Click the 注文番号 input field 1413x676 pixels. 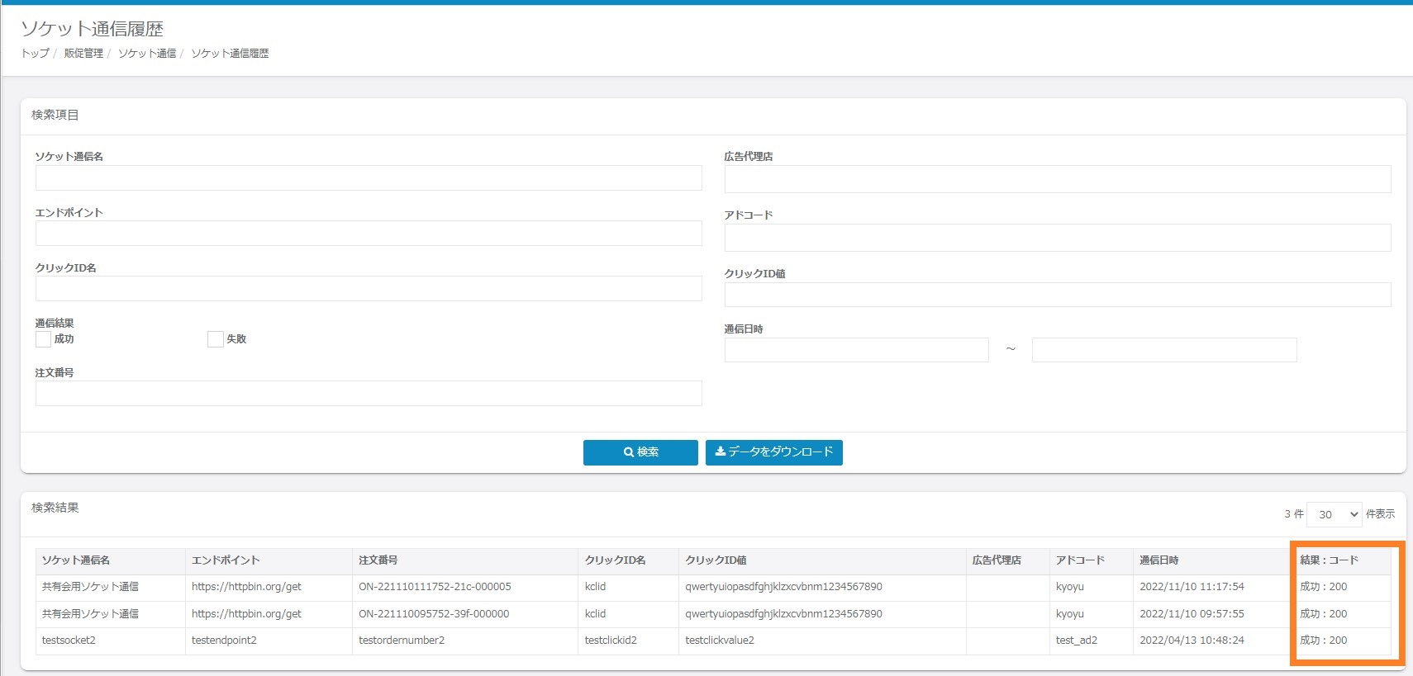(369, 394)
